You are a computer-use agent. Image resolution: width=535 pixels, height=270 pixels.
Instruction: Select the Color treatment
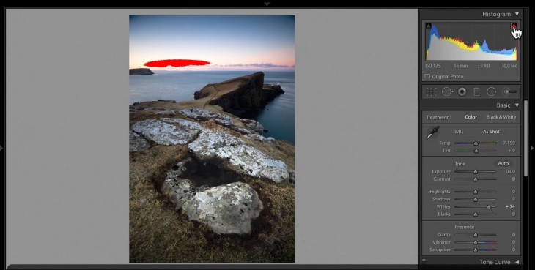coord(471,117)
